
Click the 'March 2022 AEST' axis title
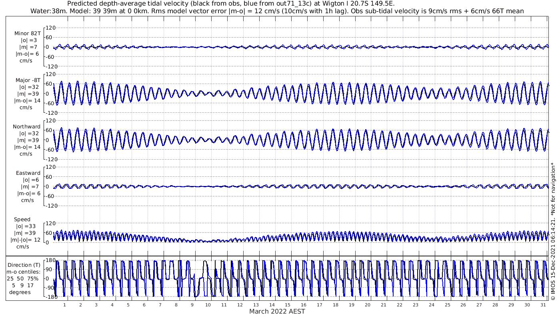[x=277, y=311]
